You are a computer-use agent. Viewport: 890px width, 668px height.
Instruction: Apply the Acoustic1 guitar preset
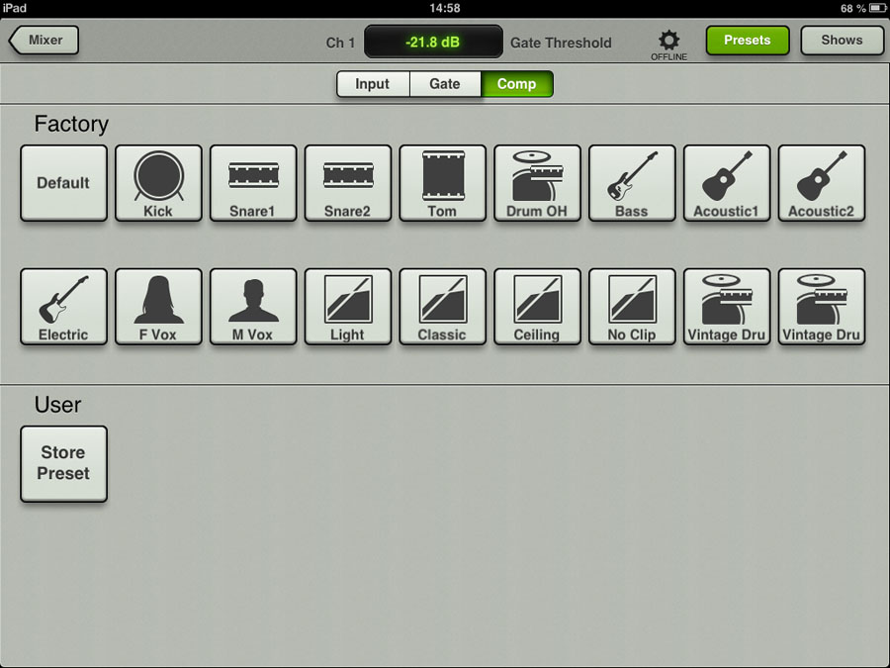point(727,183)
